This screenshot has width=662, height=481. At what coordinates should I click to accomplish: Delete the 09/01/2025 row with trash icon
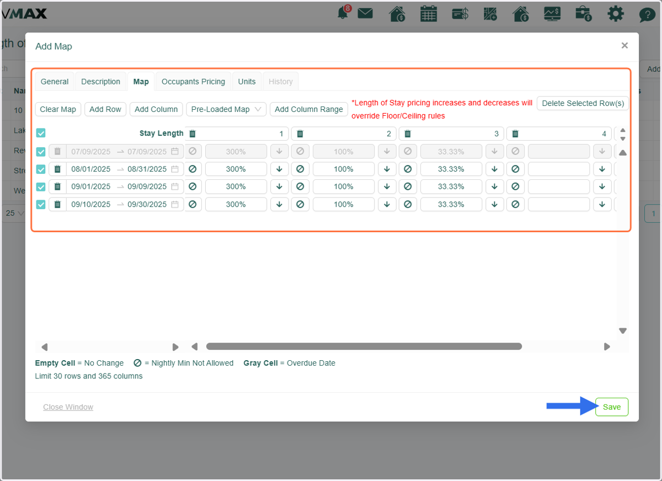57,186
